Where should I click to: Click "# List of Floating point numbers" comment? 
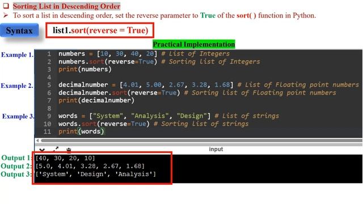tap(298, 85)
